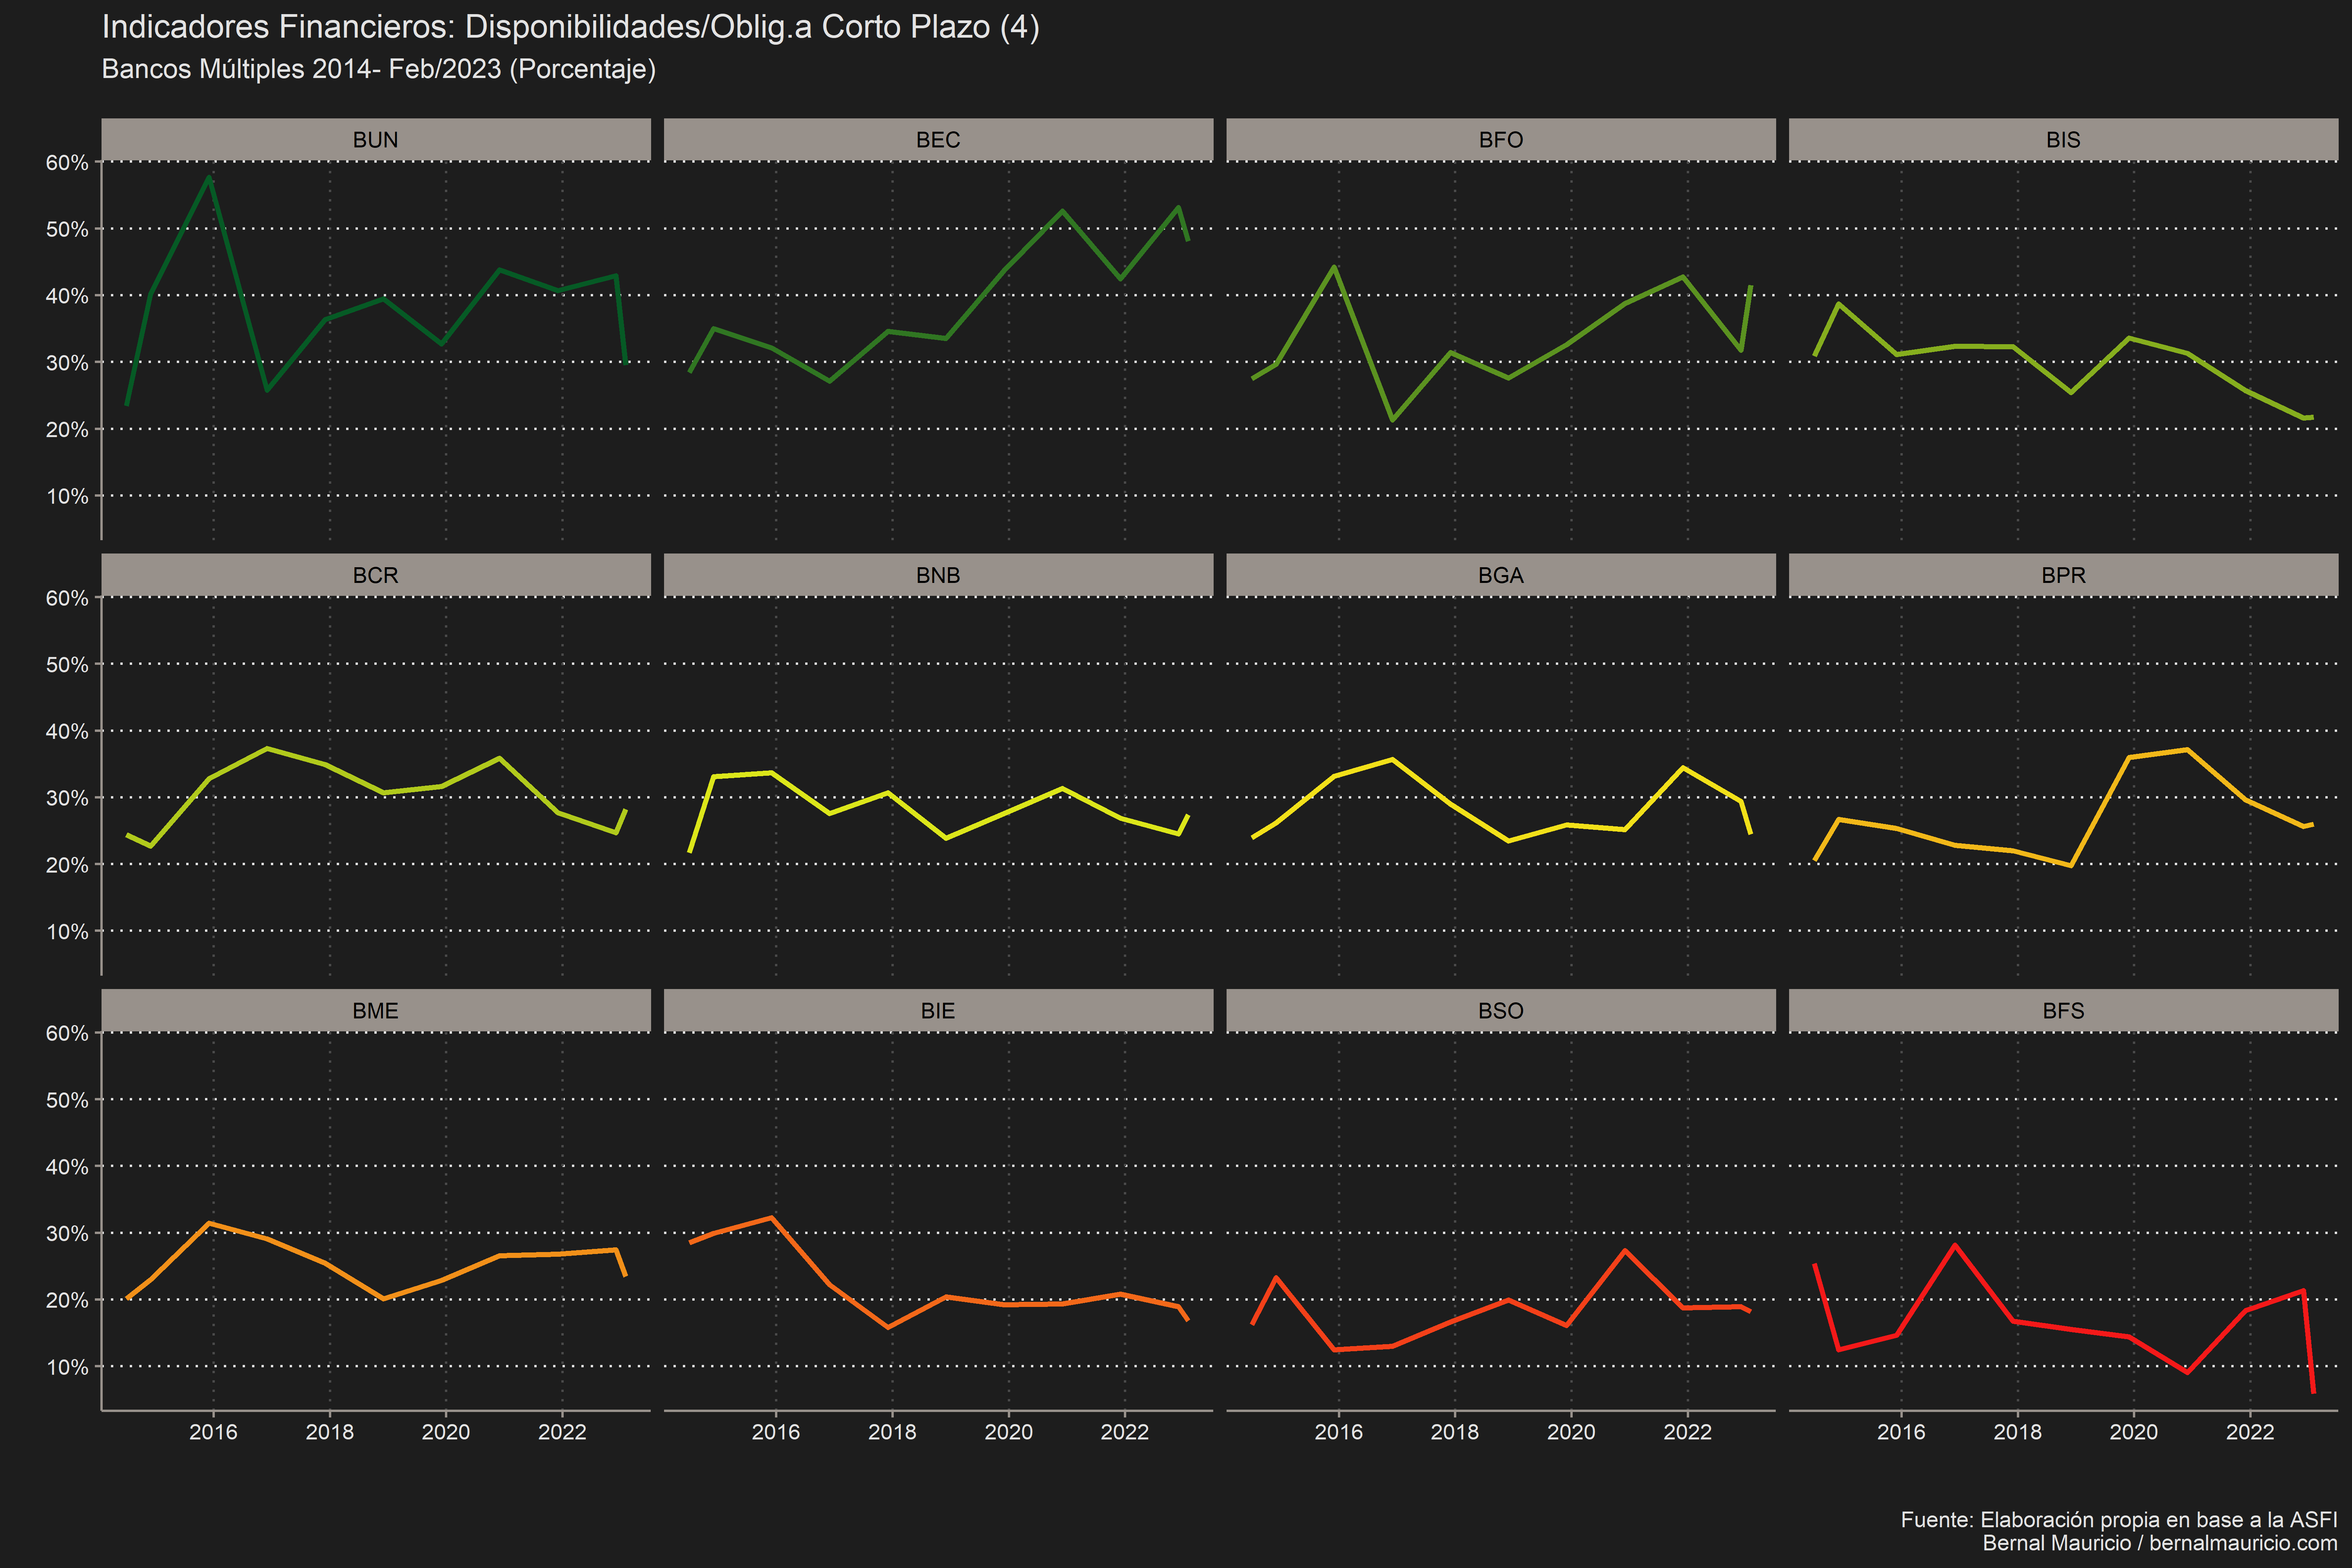Click the 60% y-axis label in top row
The image size is (2352, 1568).
pyautogui.click(x=67, y=163)
